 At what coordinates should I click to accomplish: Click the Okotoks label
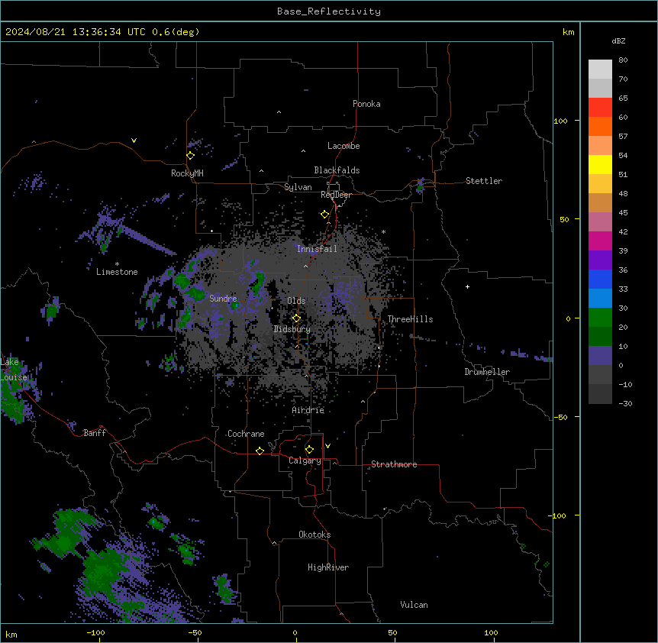point(314,535)
